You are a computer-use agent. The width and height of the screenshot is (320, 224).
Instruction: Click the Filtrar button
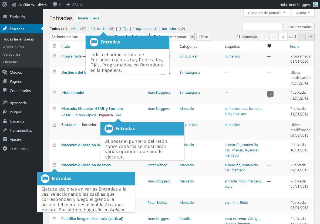tap(204, 37)
